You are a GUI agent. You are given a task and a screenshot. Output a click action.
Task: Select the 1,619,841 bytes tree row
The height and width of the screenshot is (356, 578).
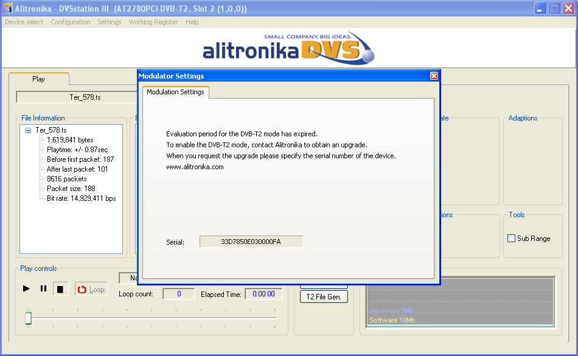click(x=70, y=140)
